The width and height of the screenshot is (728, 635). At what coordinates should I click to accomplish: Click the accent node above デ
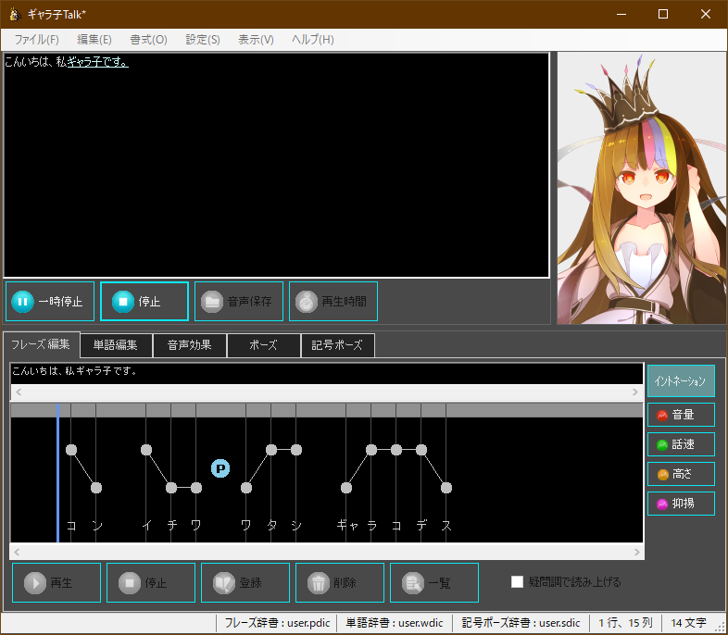pos(421,450)
